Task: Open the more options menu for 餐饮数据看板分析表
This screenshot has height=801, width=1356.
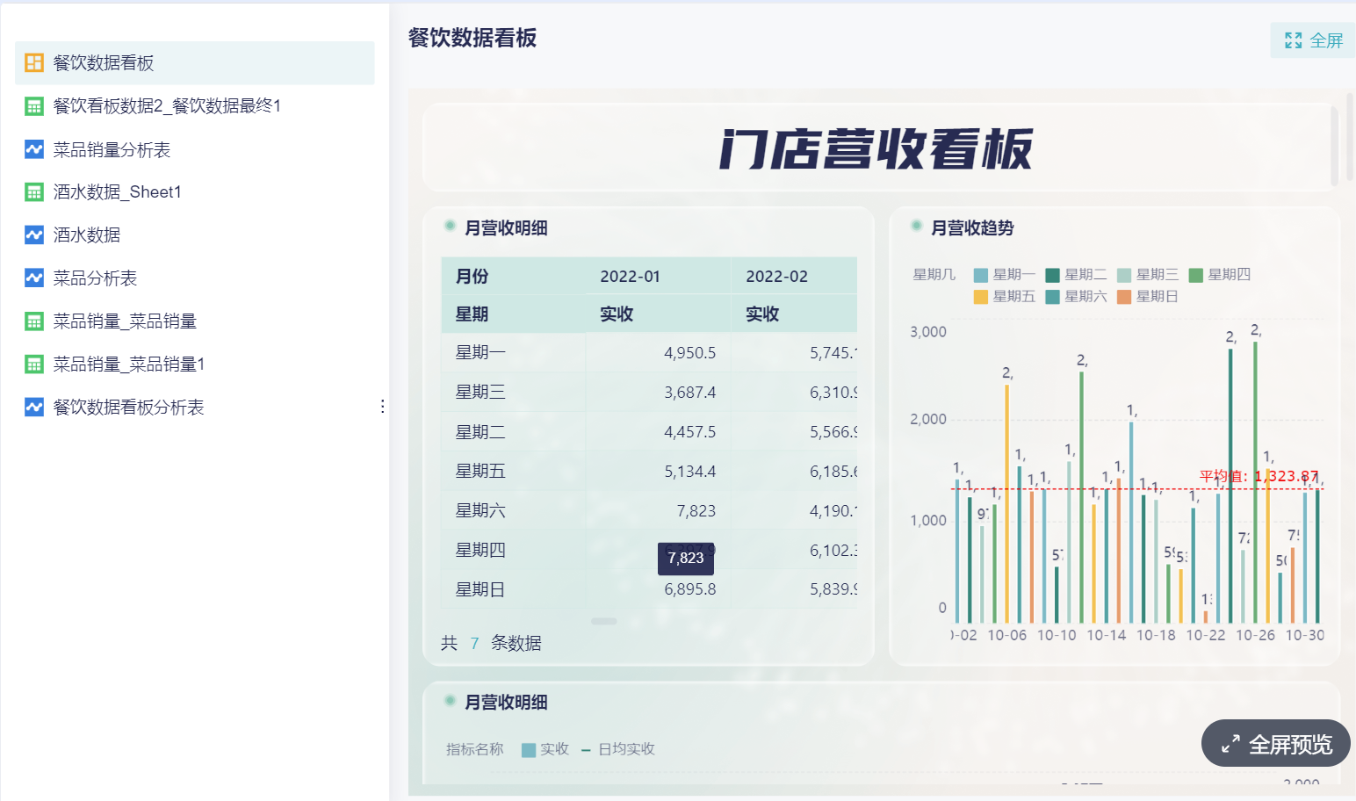Action: click(382, 407)
